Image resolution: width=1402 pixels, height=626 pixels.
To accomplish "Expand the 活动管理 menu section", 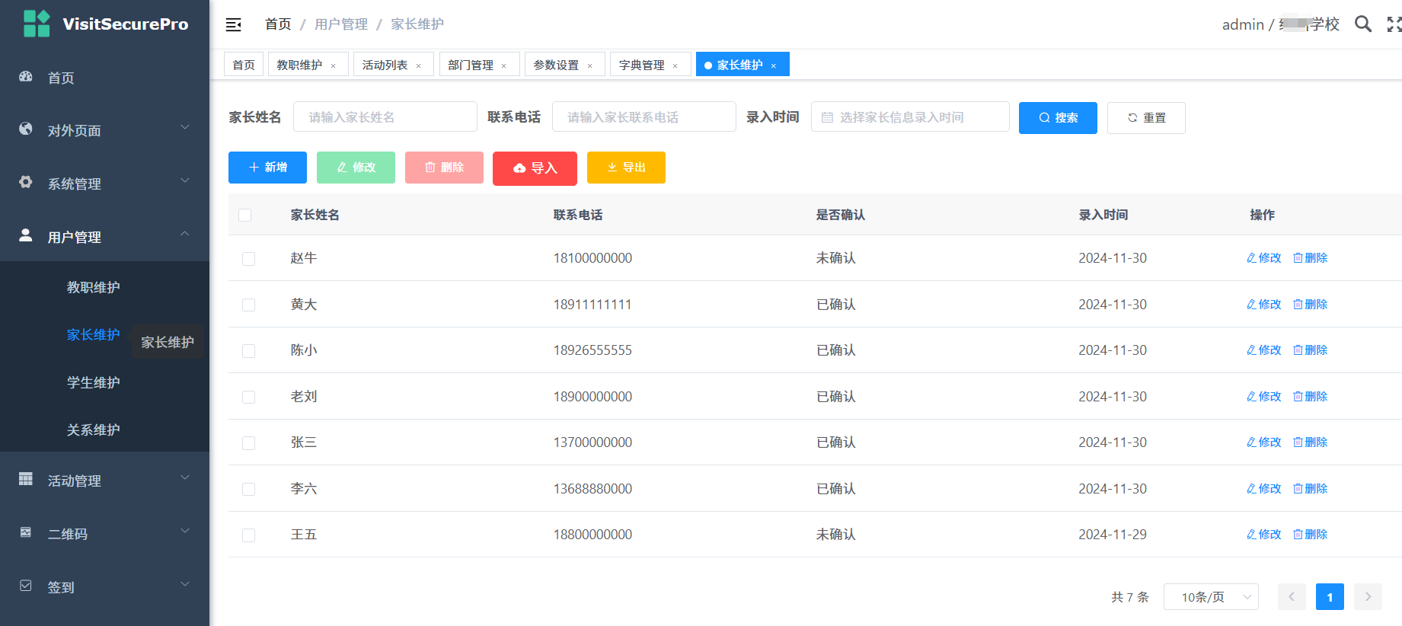I will (x=104, y=481).
